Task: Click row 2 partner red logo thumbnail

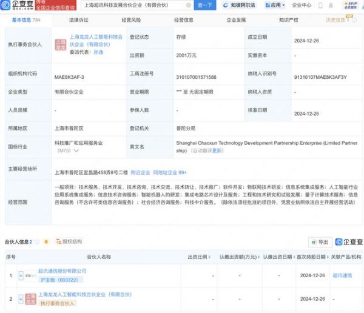Action: 31,299
